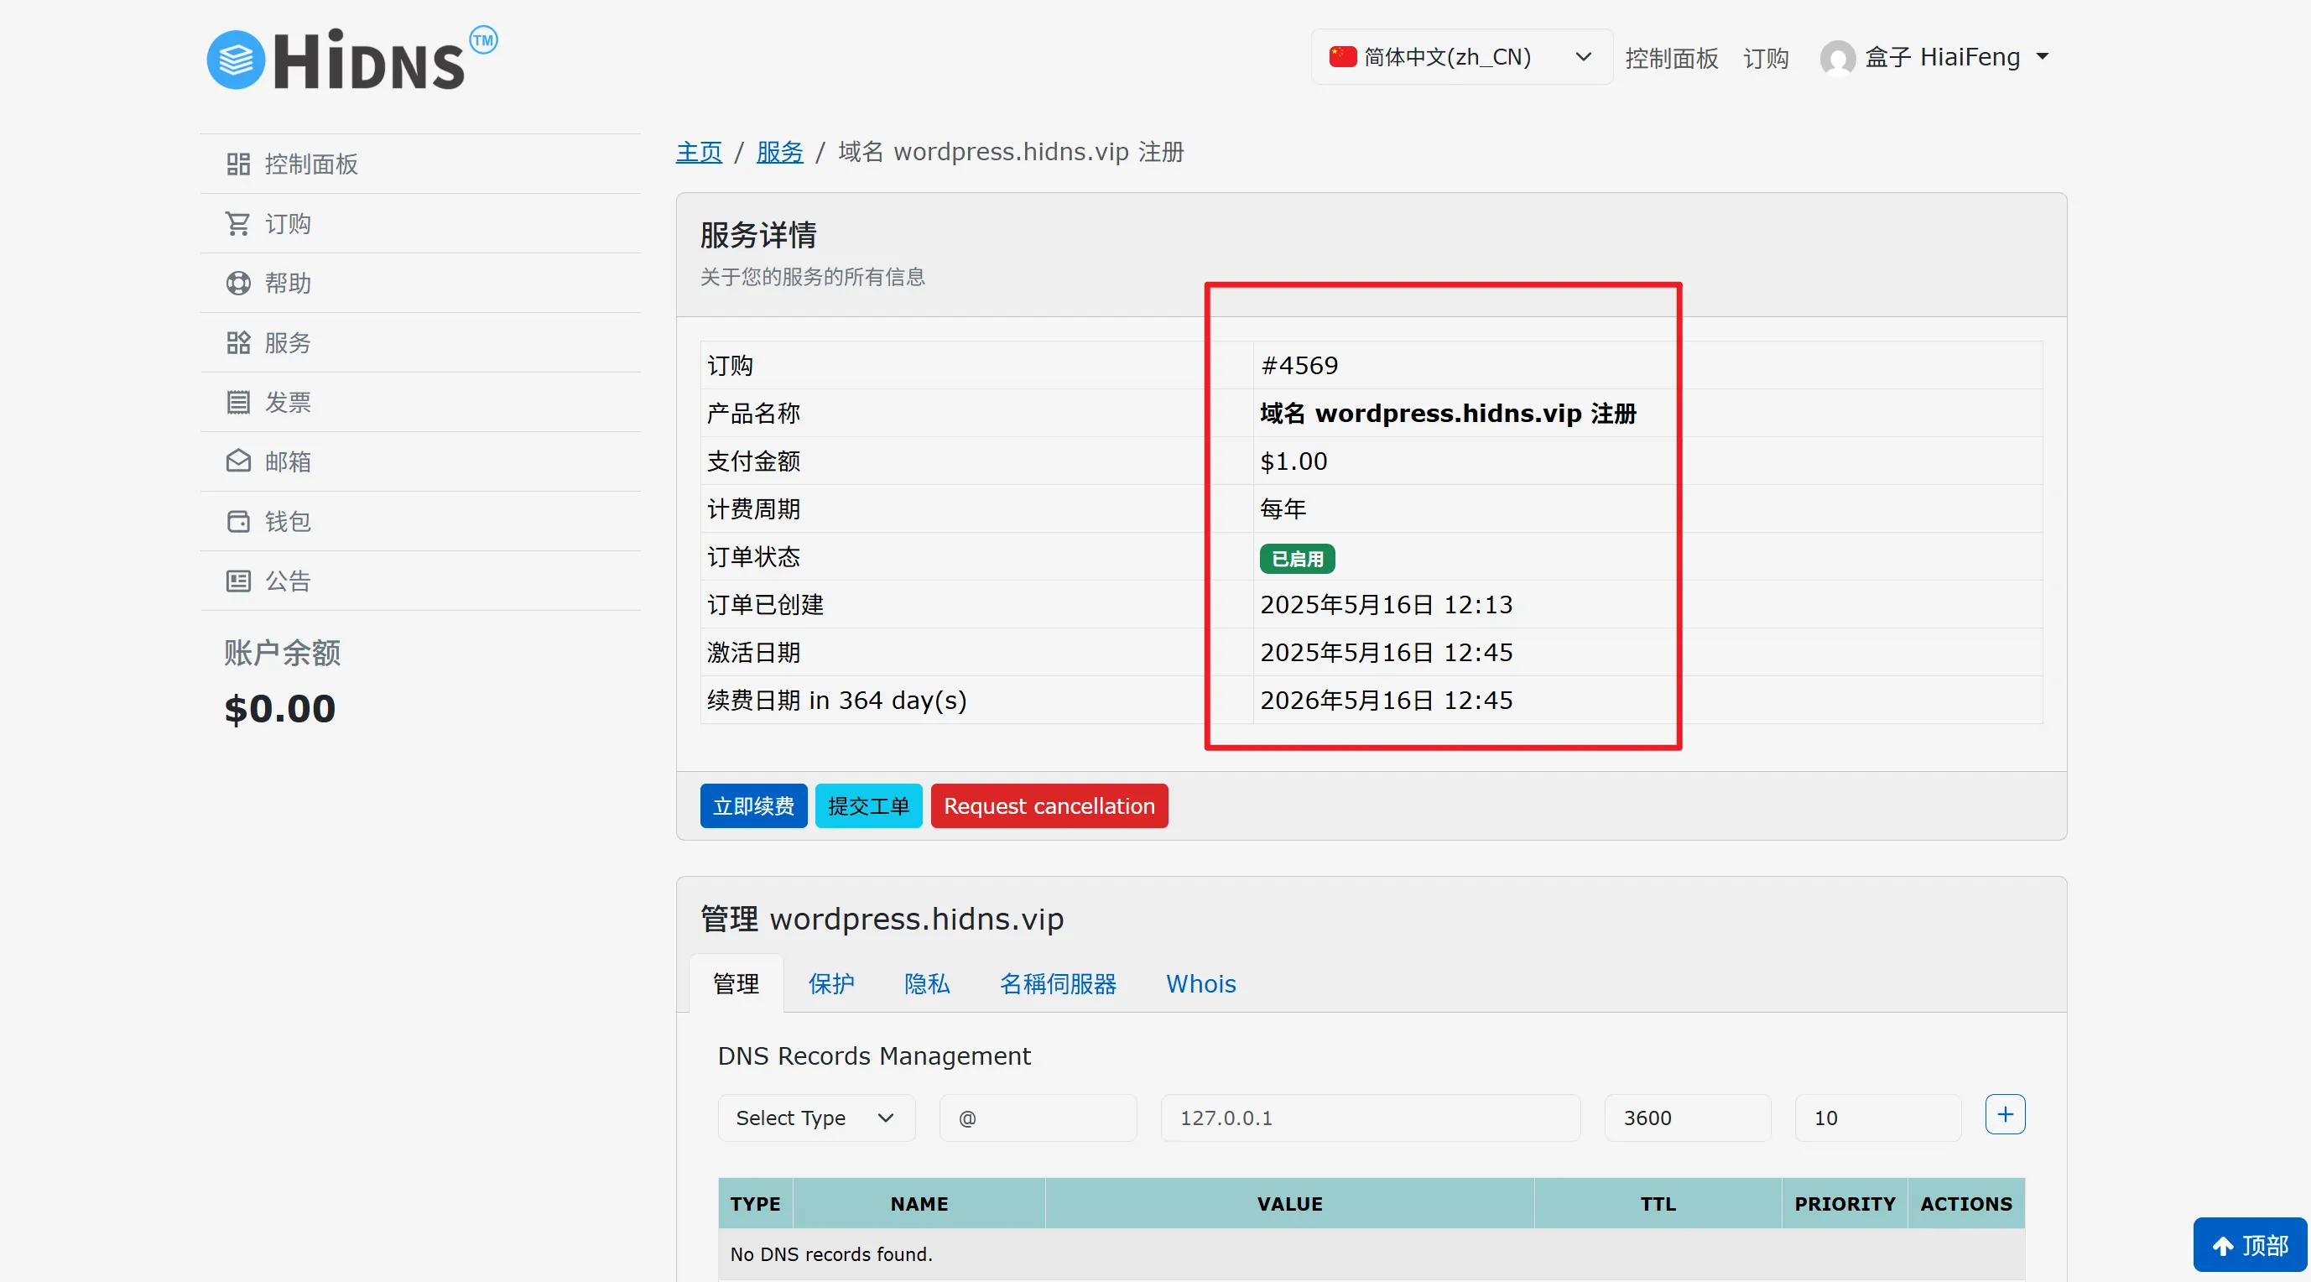Image resolution: width=2311 pixels, height=1282 pixels.
Task: Open 发票 in the sidebar menu
Action: click(x=421, y=402)
